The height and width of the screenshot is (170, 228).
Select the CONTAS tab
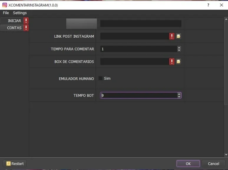point(14,28)
